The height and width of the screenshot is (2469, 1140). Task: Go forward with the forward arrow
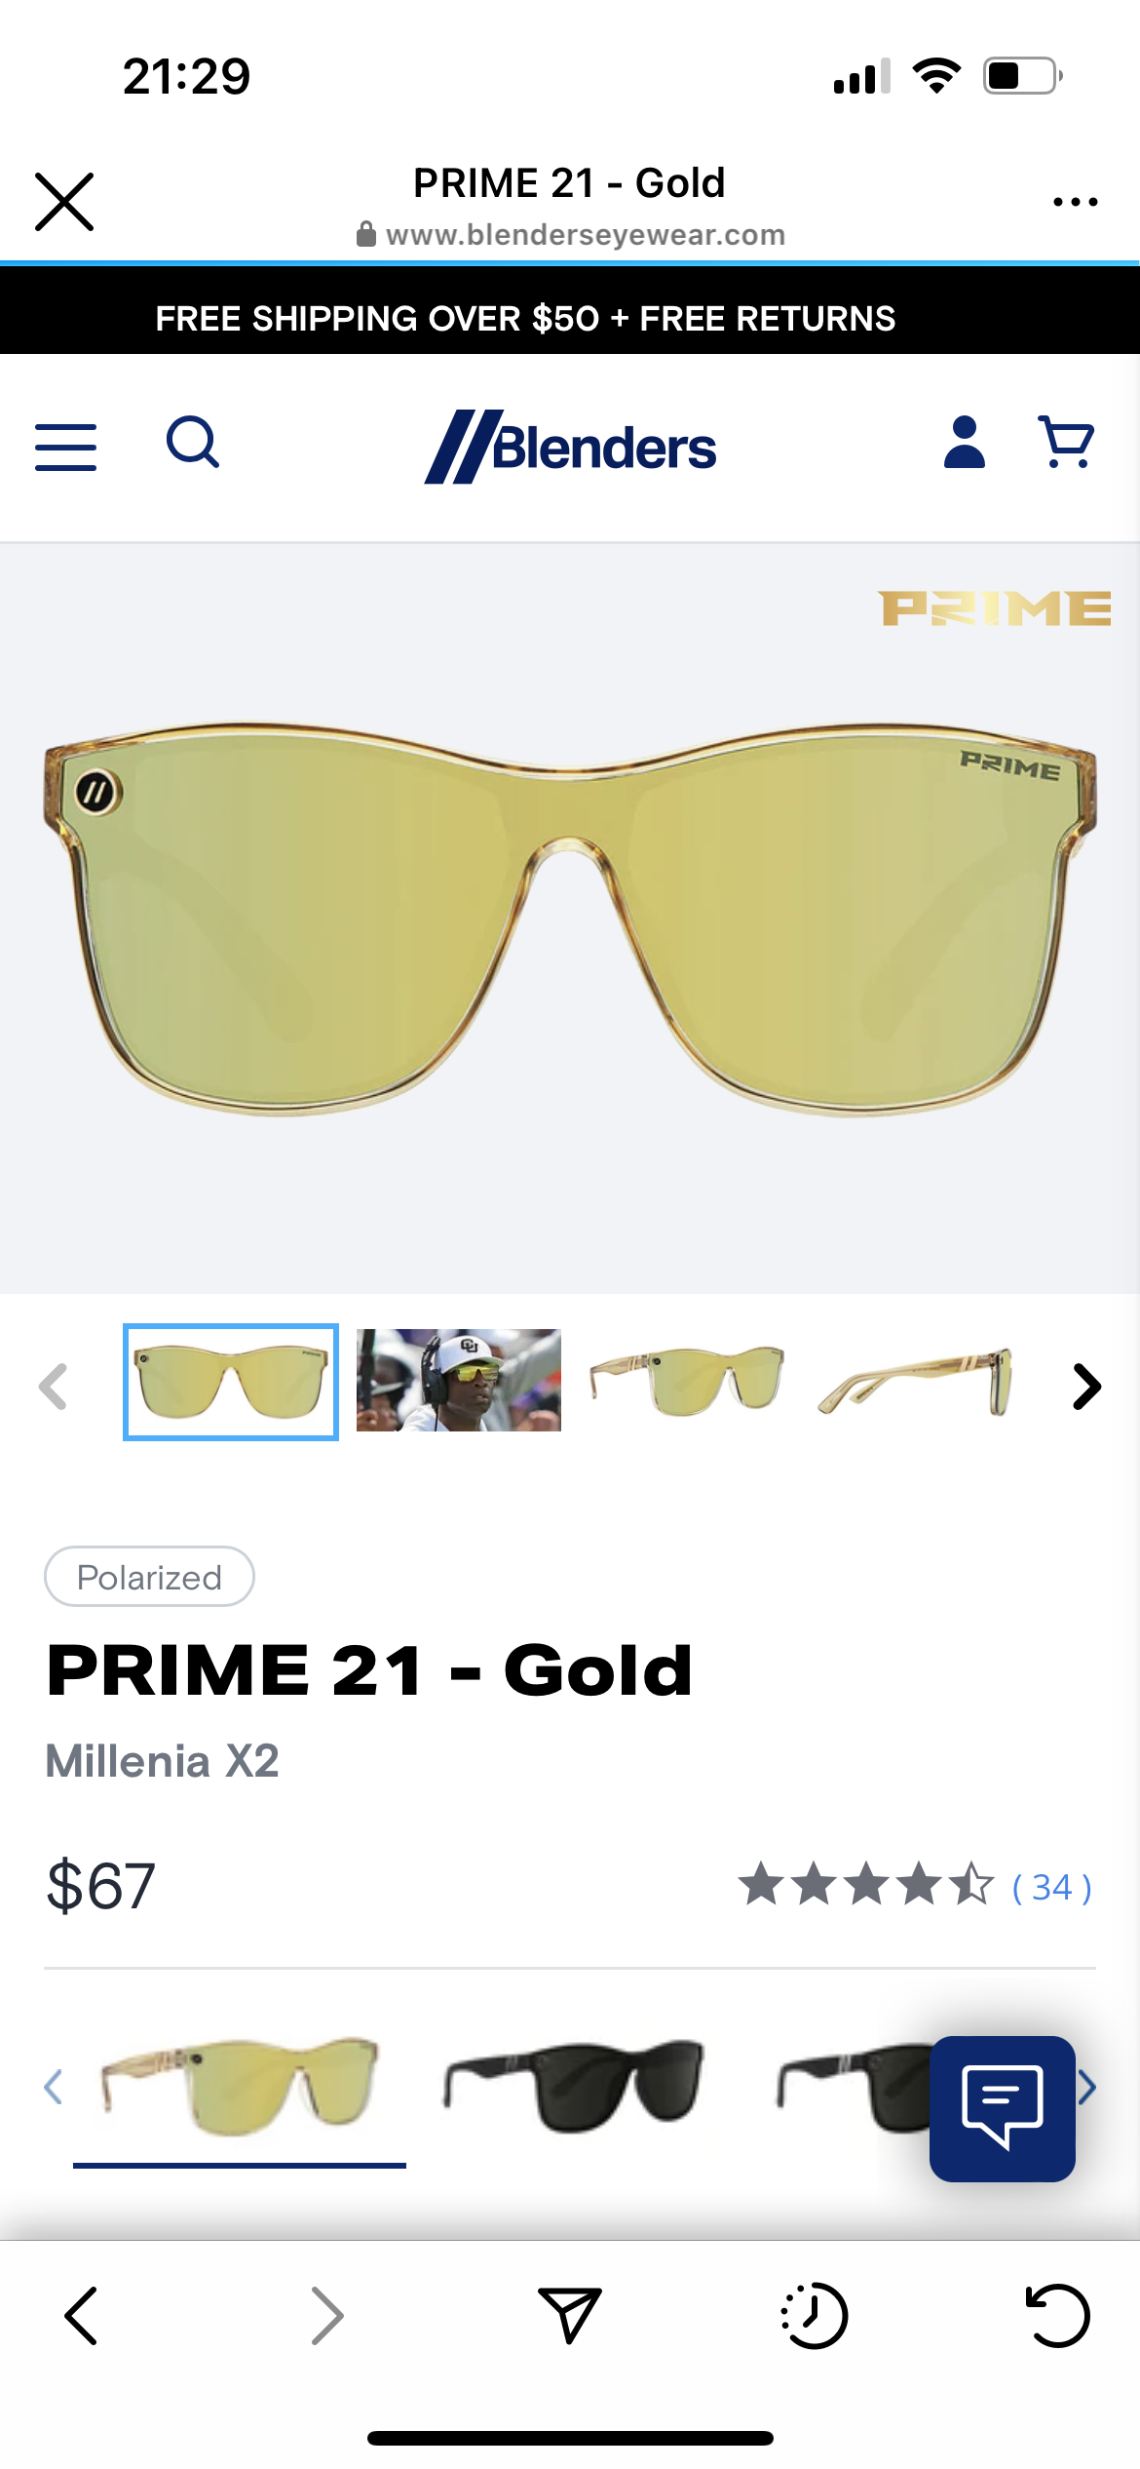327,2315
